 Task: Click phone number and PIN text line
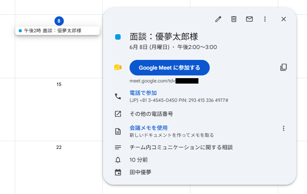(x=179, y=100)
